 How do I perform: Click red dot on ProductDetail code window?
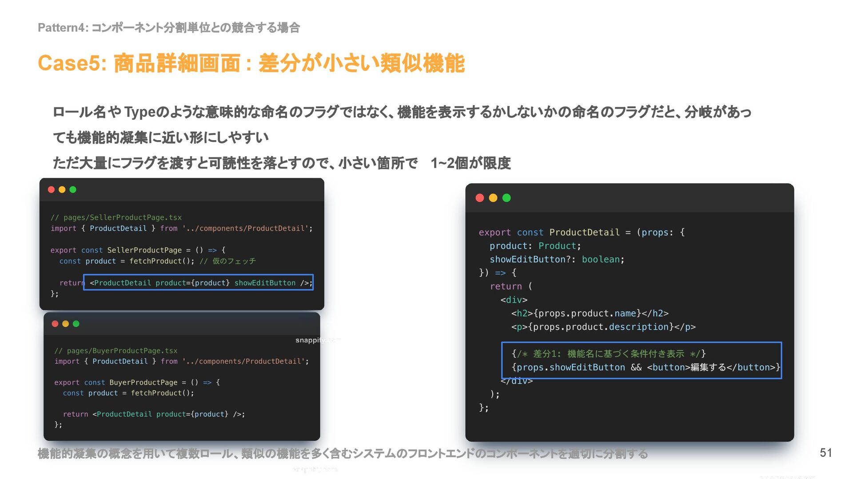pyautogui.click(x=480, y=198)
